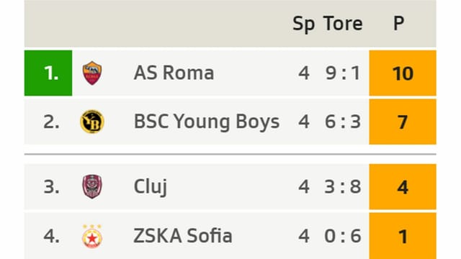Click the Sp column header
Image resolution: width=461 pixels, height=259 pixels.
[304, 24]
